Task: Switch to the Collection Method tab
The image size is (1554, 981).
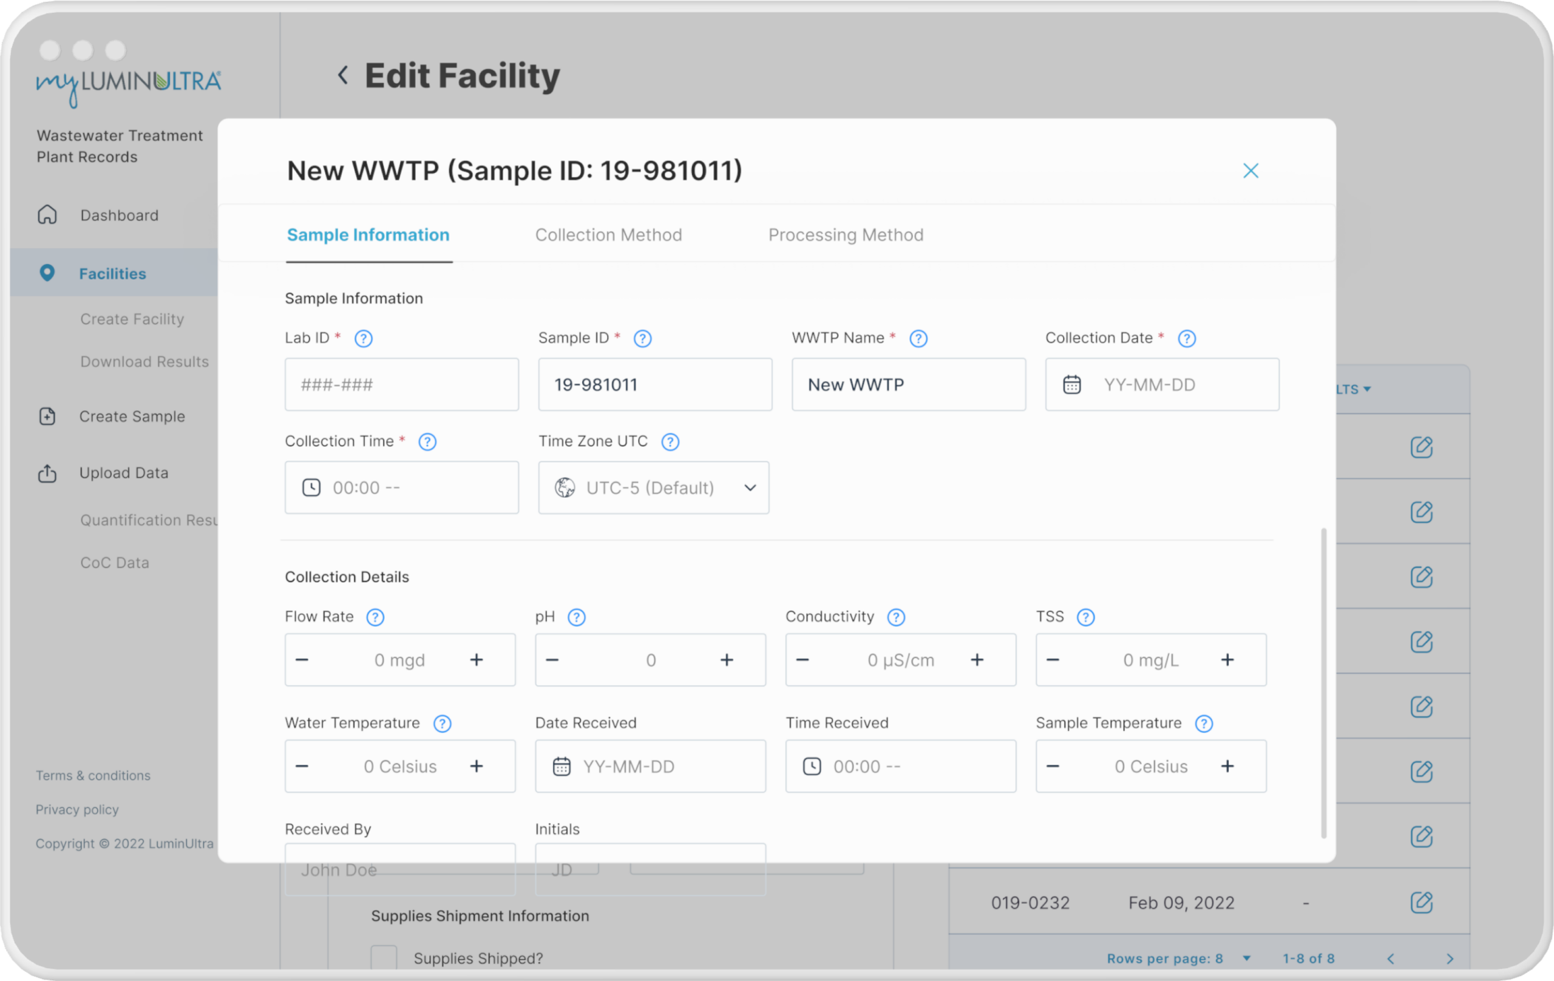Action: [x=608, y=235]
